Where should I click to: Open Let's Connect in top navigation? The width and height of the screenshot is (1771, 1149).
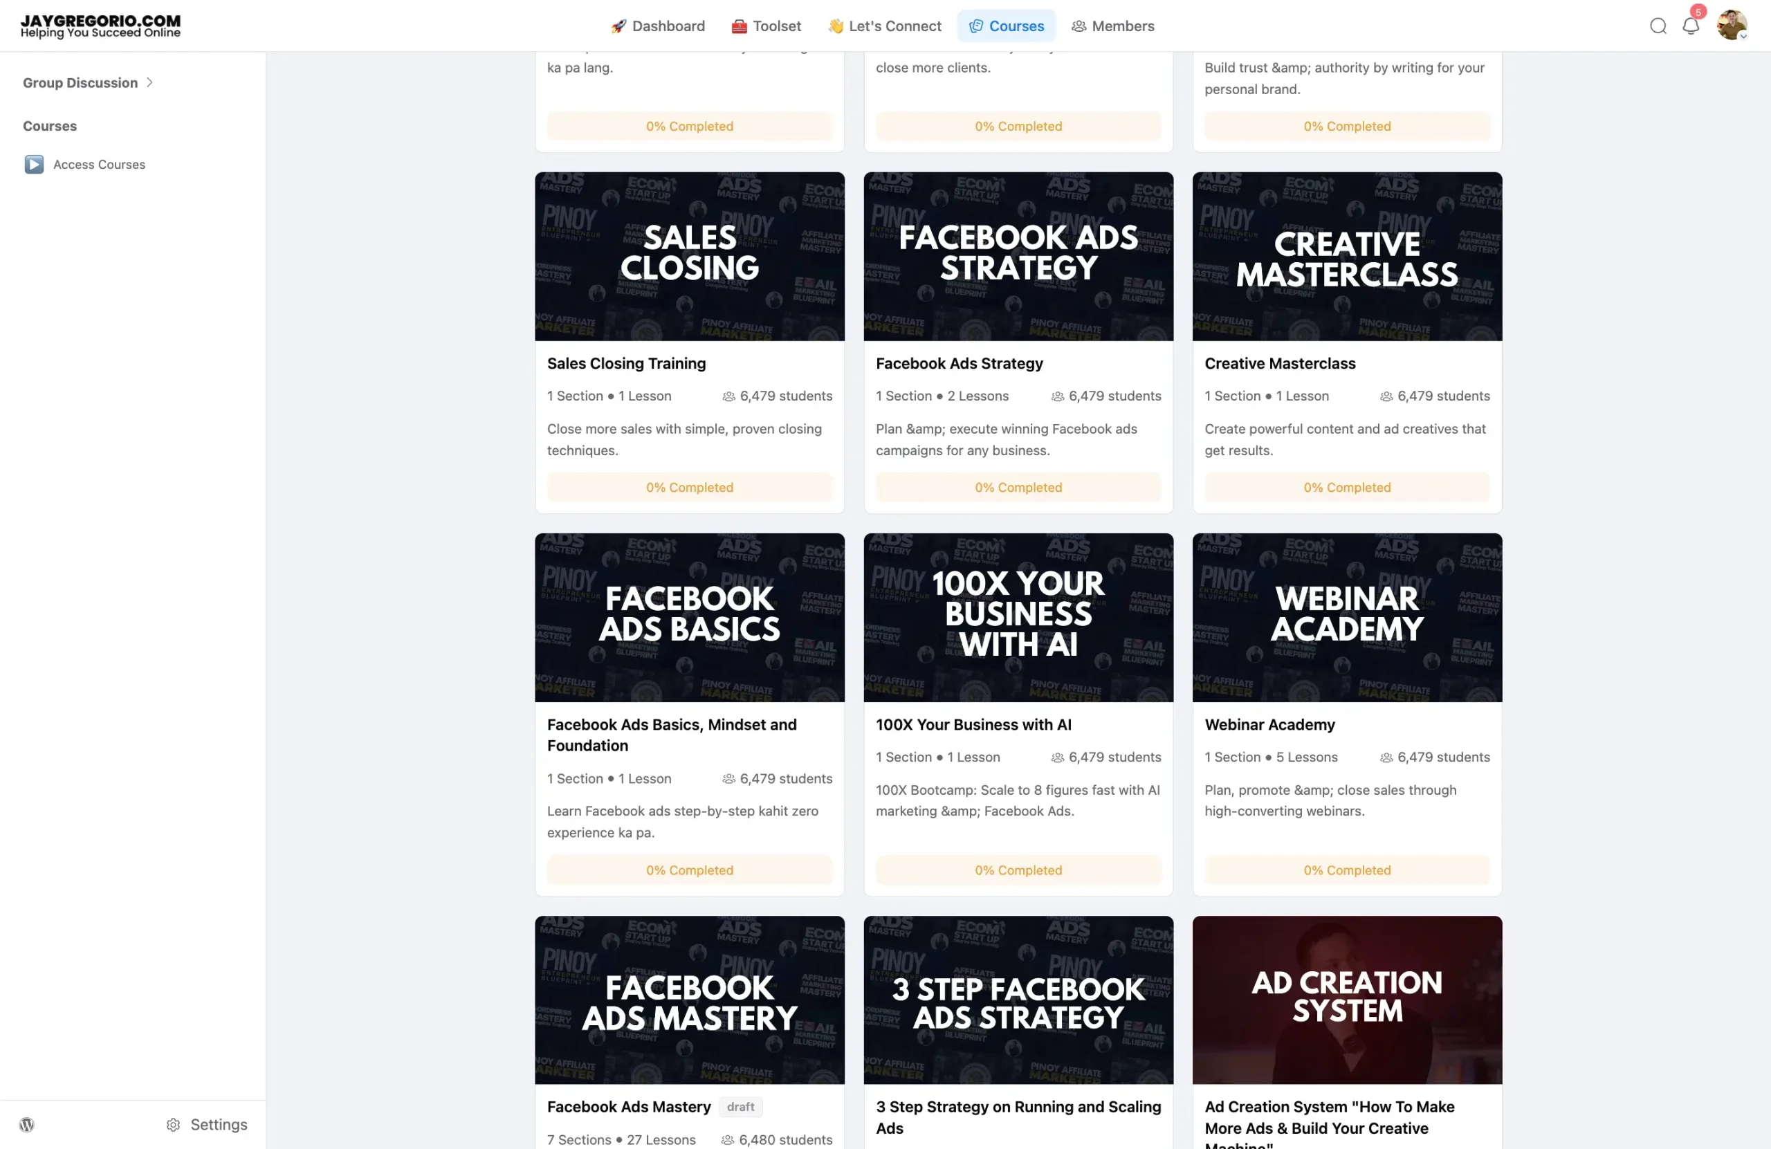885,26
